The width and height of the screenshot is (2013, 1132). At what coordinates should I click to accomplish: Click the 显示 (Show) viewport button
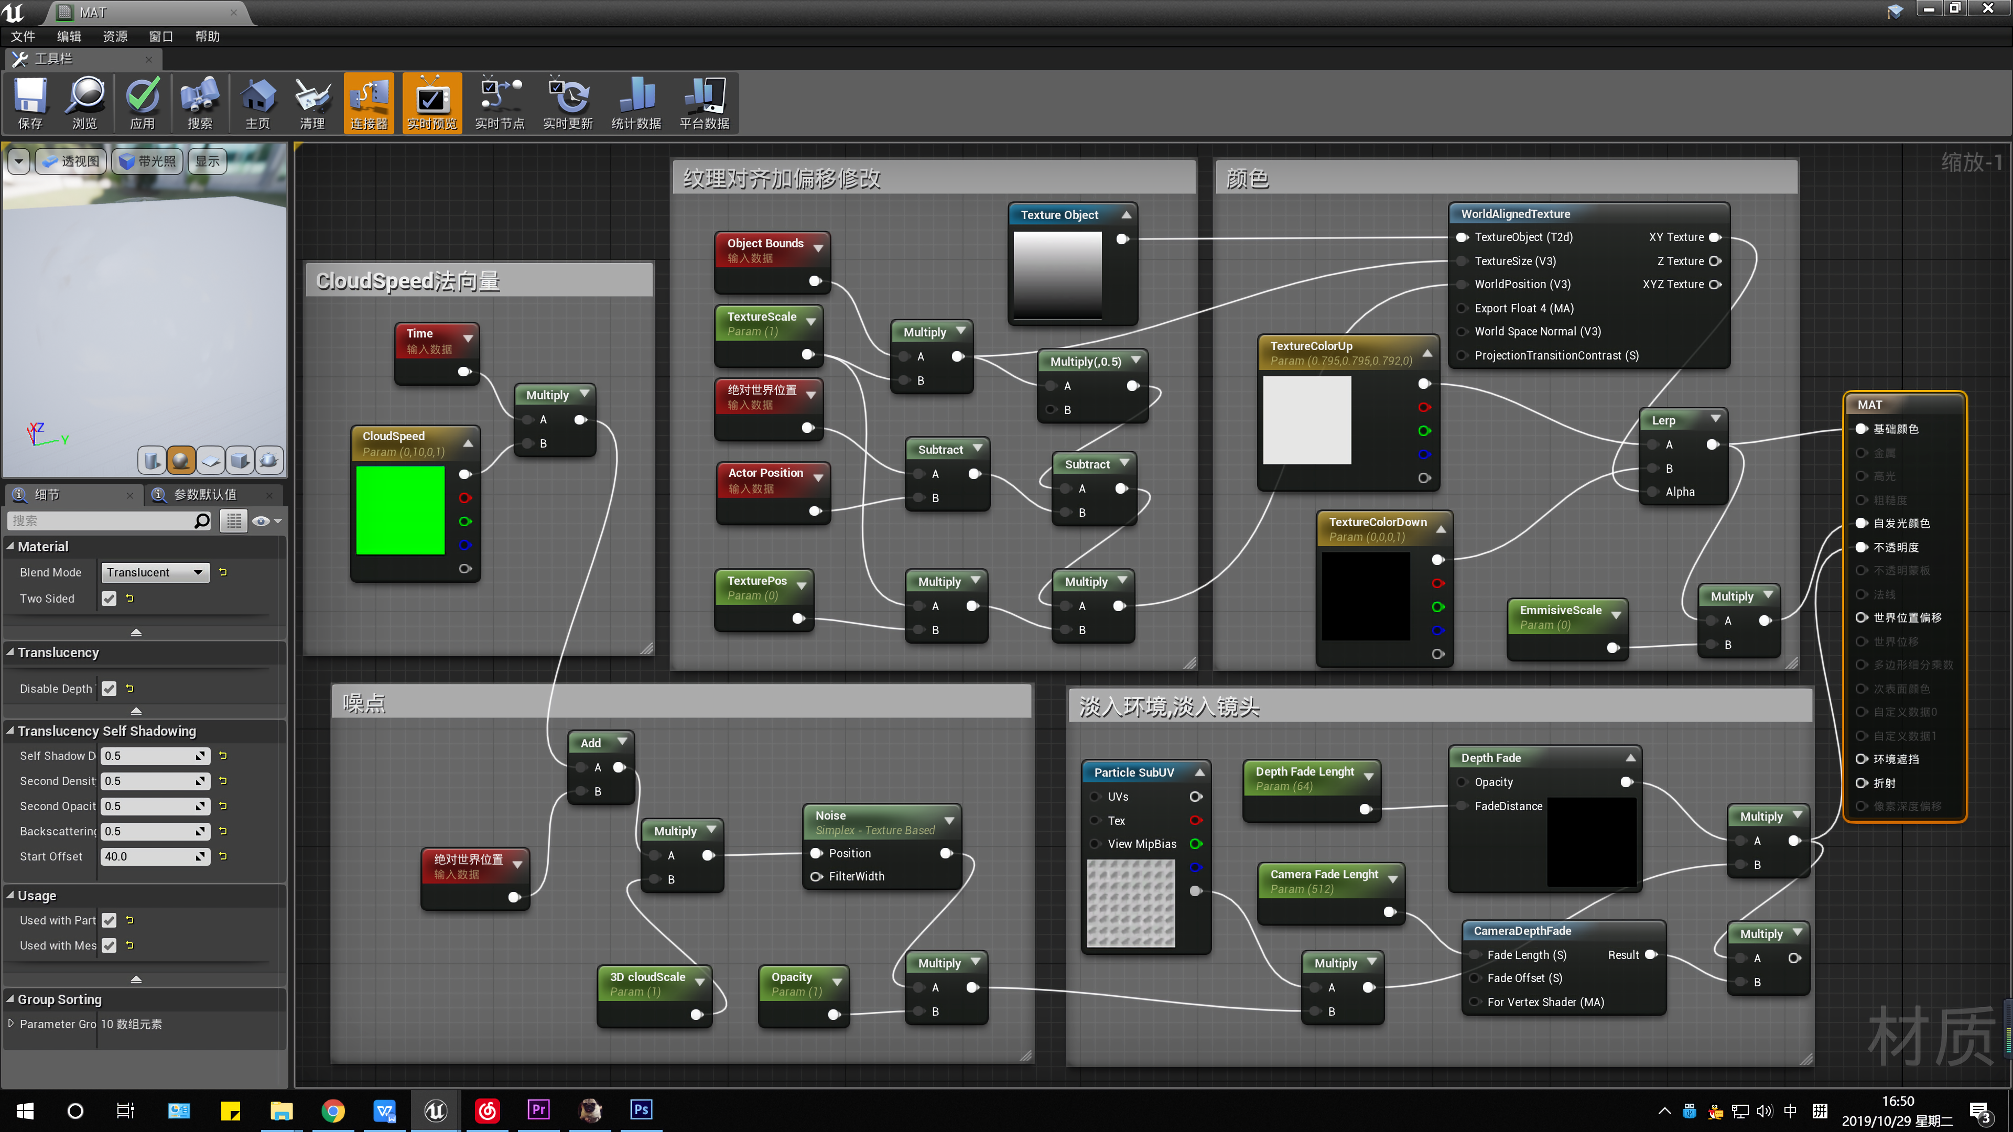207,162
